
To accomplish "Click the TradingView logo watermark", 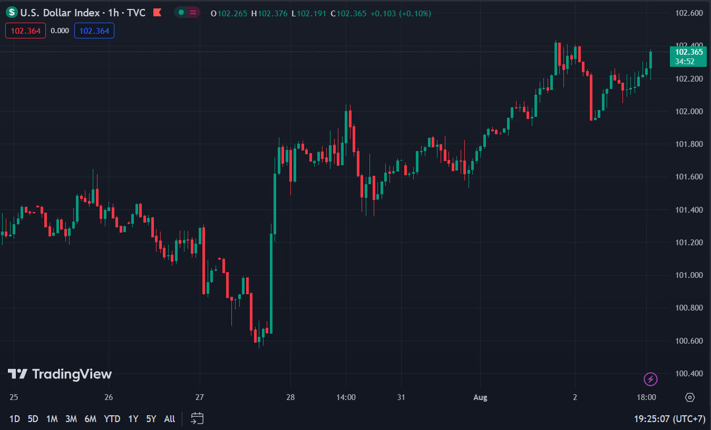I will tap(60, 374).
